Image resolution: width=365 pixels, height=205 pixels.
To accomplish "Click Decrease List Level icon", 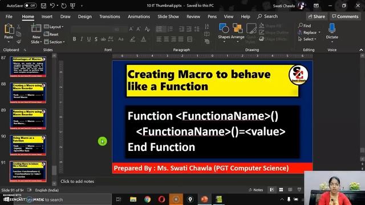I will 181,29.
